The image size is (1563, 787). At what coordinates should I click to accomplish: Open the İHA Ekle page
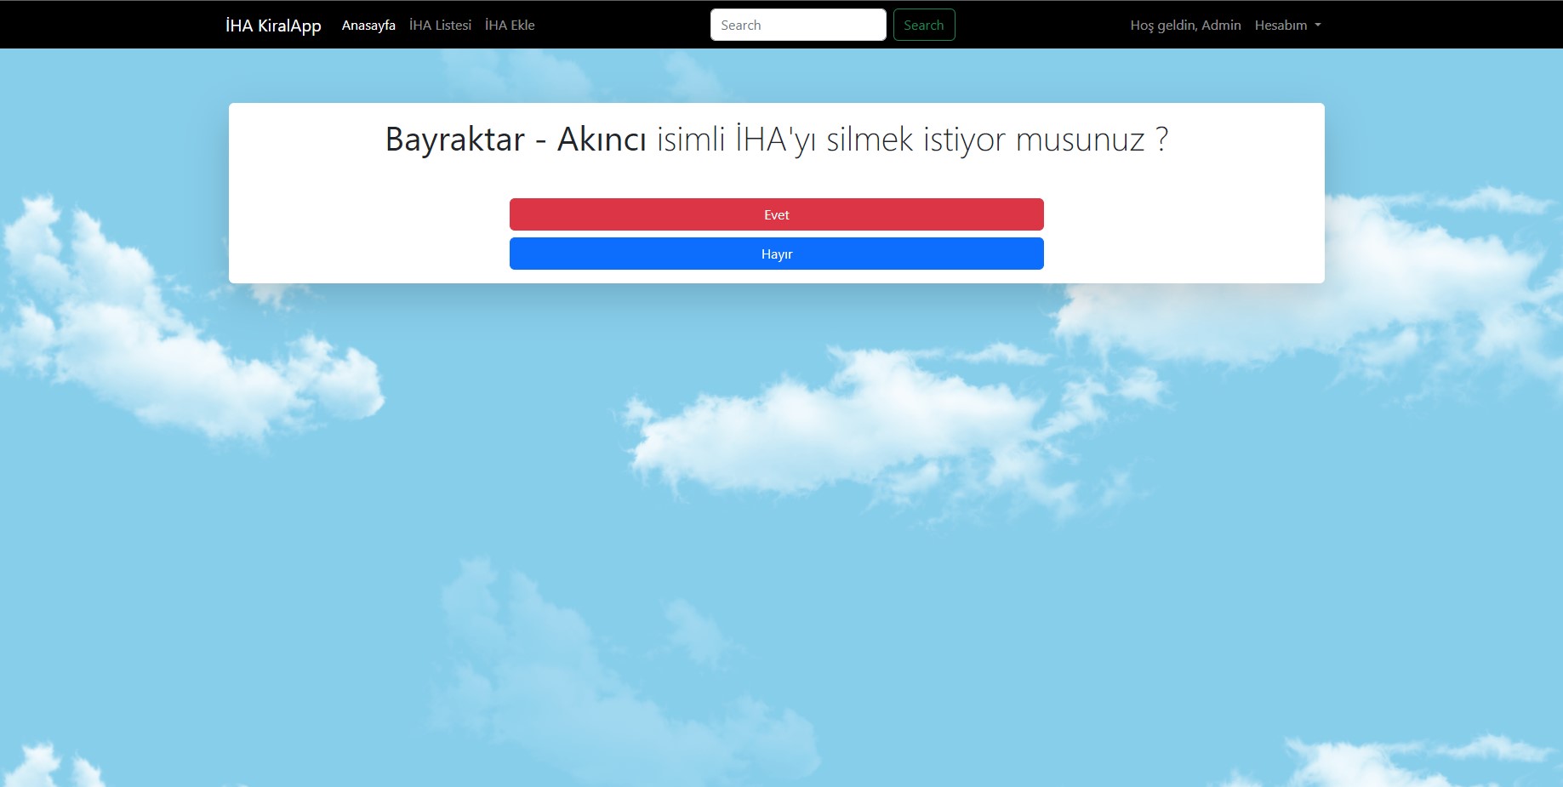point(509,25)
